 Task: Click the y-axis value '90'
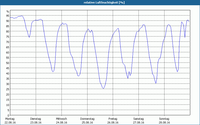tap(8, 21)
